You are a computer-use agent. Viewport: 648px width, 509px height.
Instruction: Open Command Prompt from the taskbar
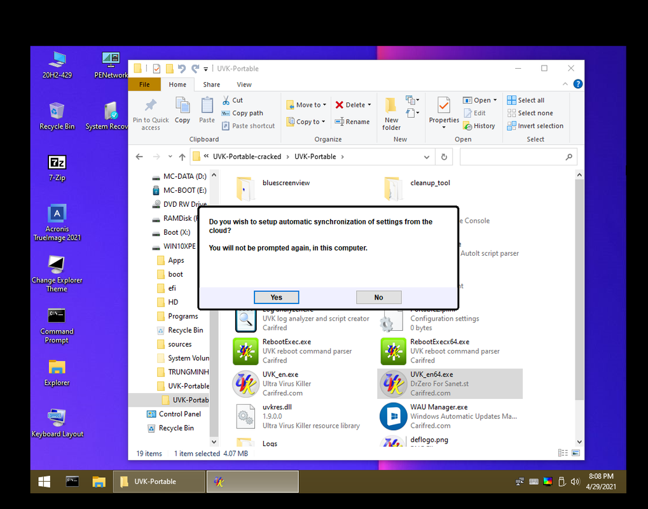tap(72, 481)
